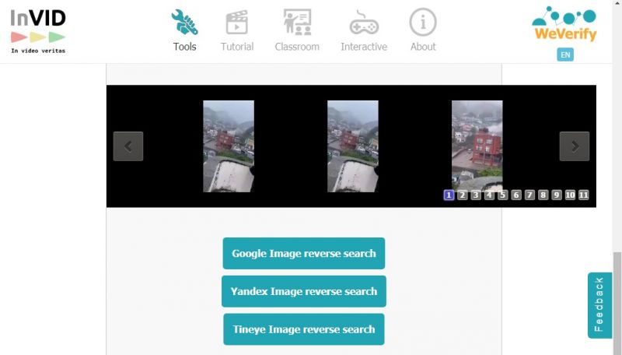Viewport: 622px width, 355px height.
Task: Jump to carousel page 2
Action: 463,195
